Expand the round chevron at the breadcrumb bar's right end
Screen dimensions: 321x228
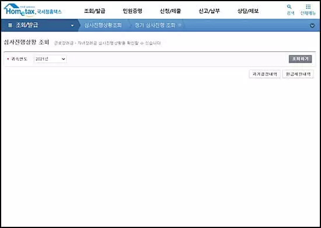pyautogui.click(x=312, y=26)
